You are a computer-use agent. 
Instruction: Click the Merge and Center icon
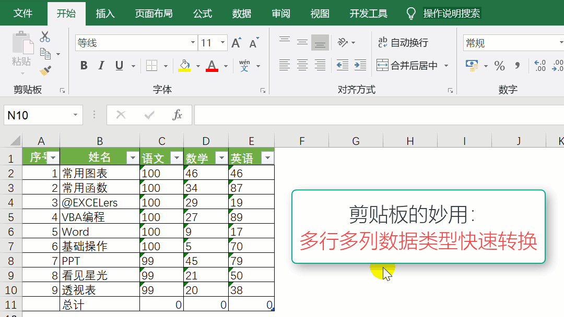pos(383,66)
